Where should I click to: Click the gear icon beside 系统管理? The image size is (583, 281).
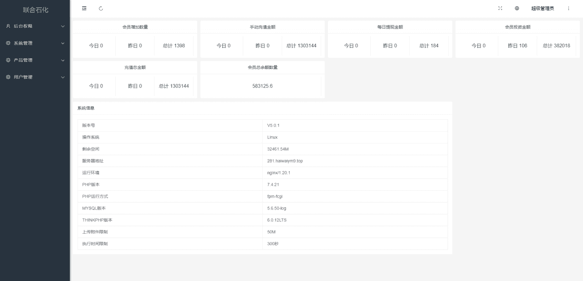click(x=8, y=43)
